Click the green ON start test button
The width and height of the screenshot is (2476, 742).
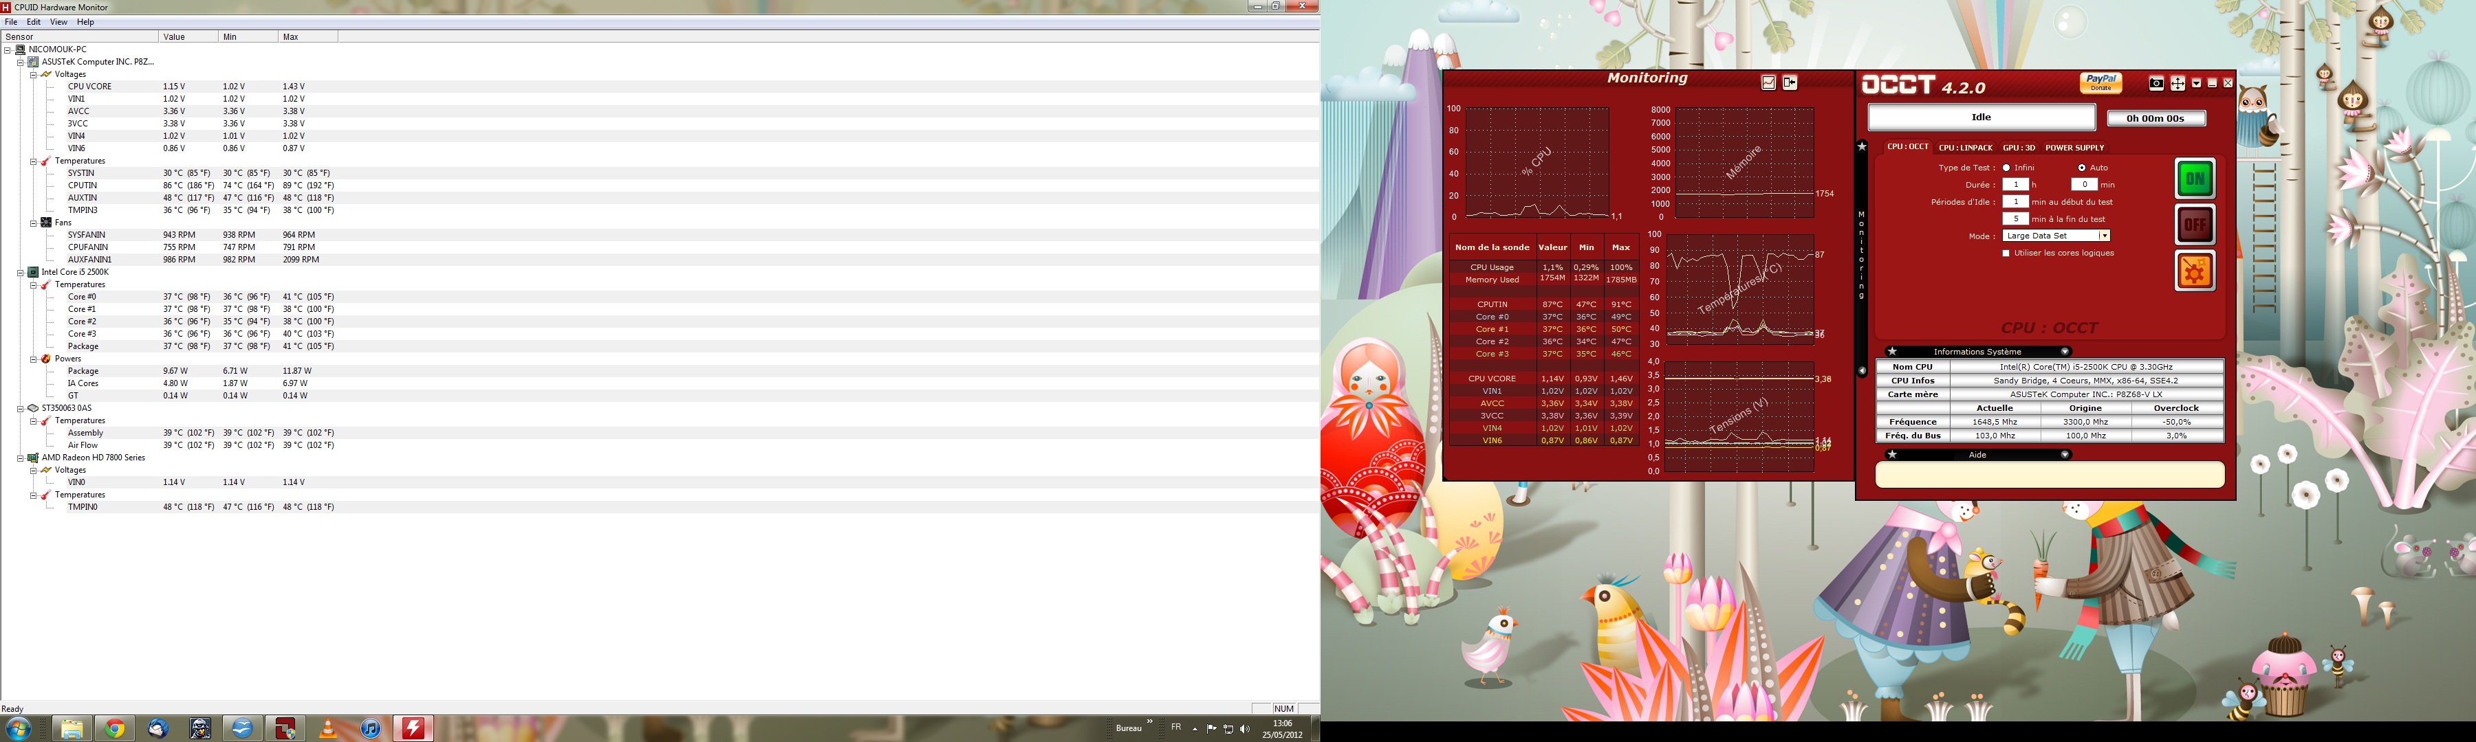(x=2195, y=179)
